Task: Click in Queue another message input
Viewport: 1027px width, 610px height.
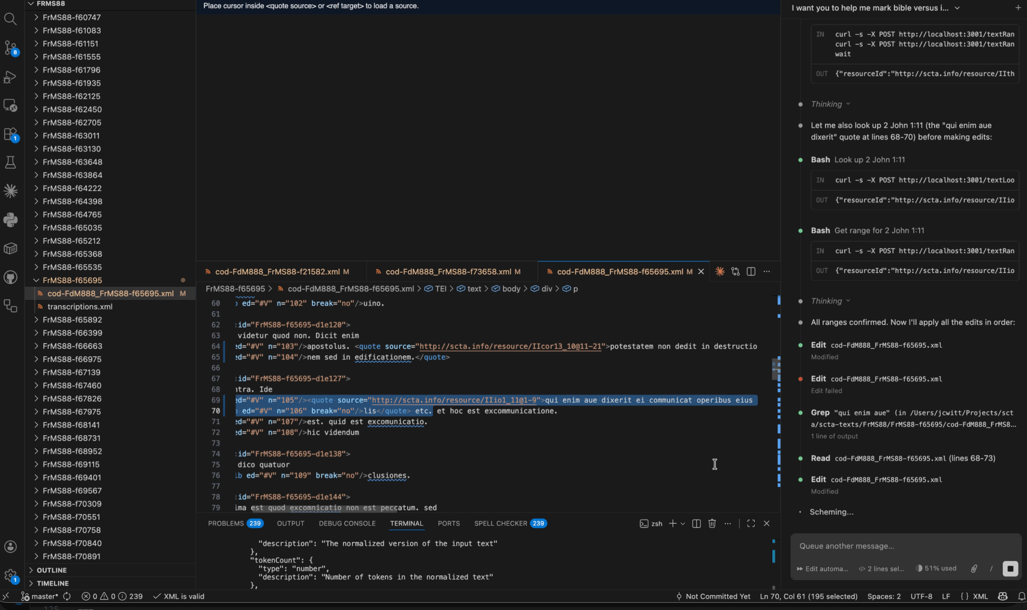Action: (x=905, y=546)
